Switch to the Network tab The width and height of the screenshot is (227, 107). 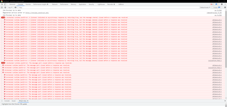point(55,4)
